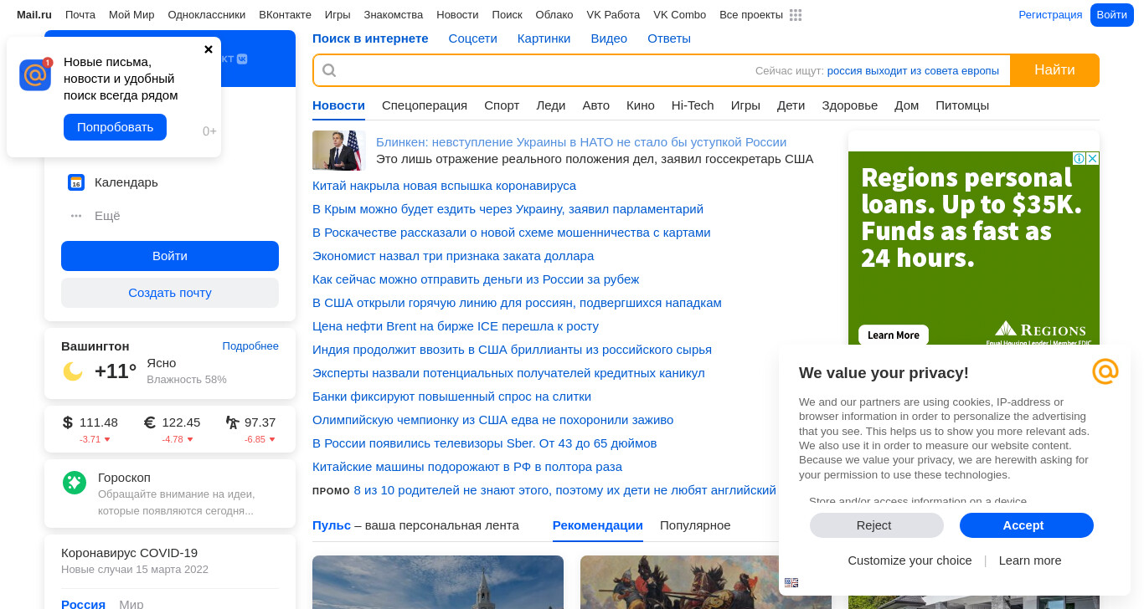Select the Кино news tab
This screenshot has width=1144, height=609.
(x=641, y=105)
